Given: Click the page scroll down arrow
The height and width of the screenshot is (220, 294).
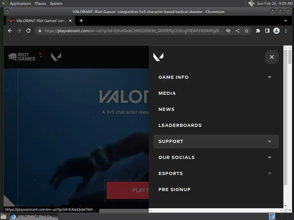Looking at the screenshot, I should (290, 210).
